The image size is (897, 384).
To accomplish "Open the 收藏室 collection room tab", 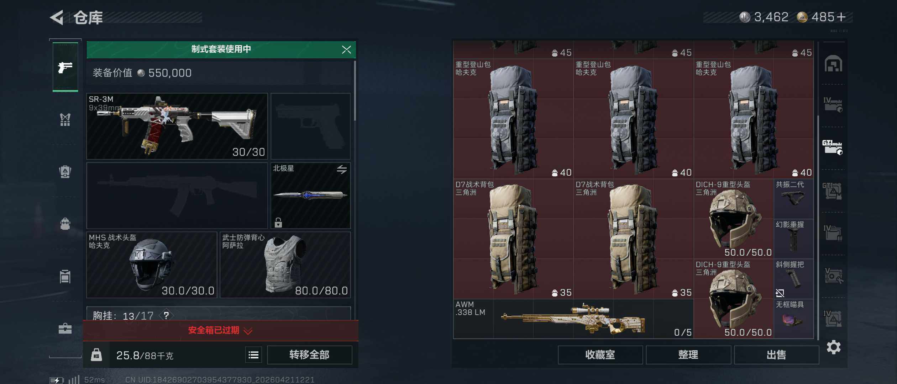I will point(600,355).
